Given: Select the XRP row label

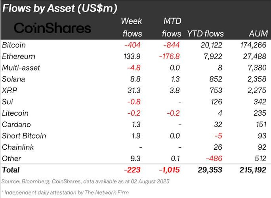Looking at the screenshot, I should [9, 90].
